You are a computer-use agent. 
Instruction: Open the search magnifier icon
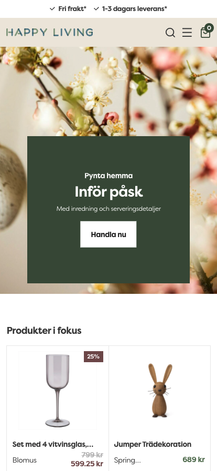170,33
